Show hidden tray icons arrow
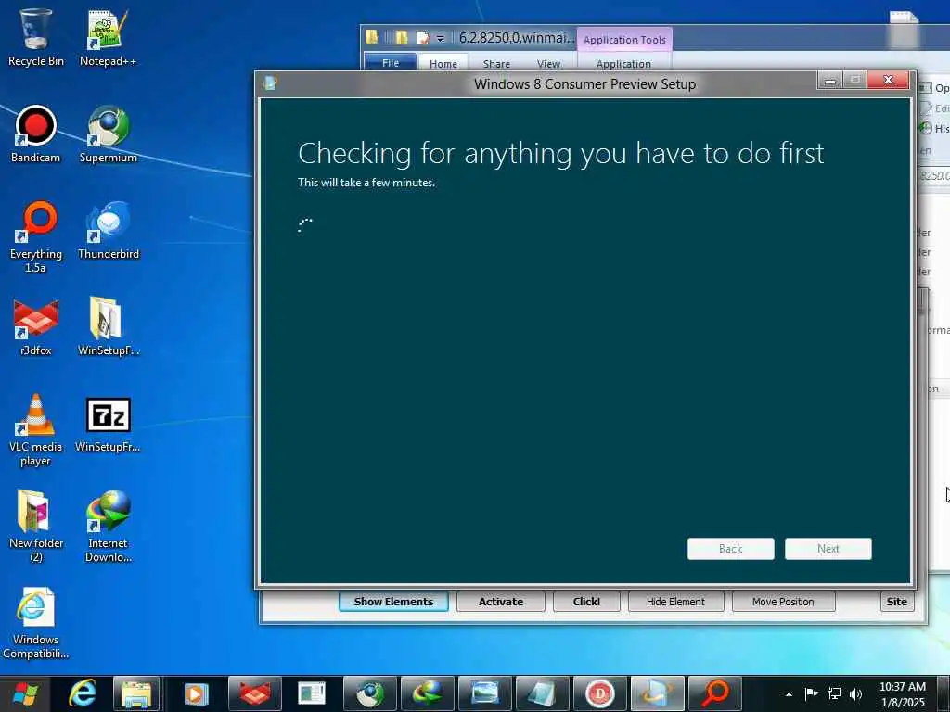950x712 pixels. (x=789, y=694)
